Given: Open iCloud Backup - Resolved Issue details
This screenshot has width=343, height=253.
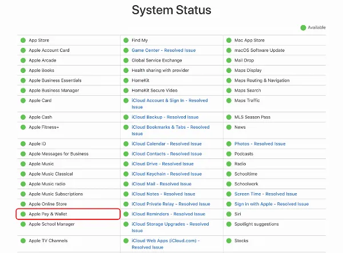Looking at the screenshot, I should tap(165, 117).
